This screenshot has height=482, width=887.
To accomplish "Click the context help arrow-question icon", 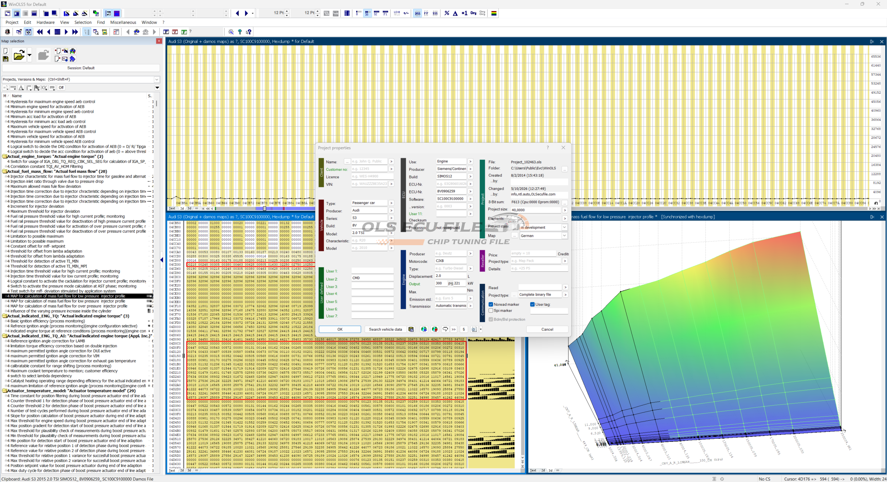I will pos(248,32).
